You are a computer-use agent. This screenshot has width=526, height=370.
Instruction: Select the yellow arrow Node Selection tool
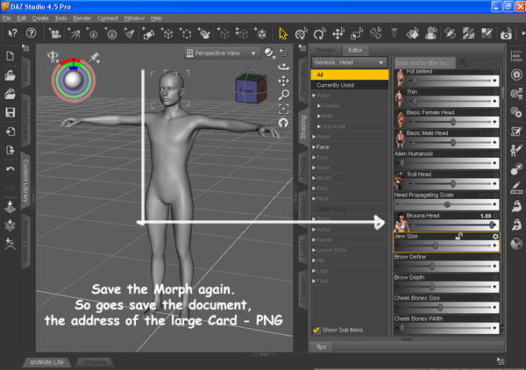pyautogui.click(x=283, y=33)
